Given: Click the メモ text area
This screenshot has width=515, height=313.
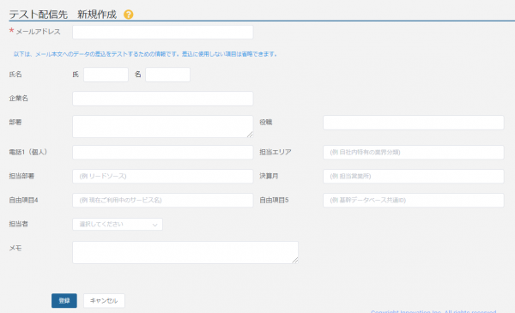Looking at the screenshot, I should [x=185, y=253].
